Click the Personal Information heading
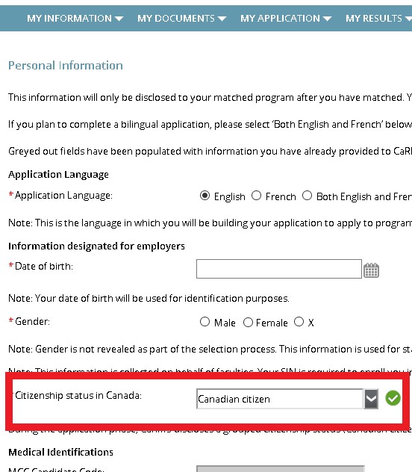 tap(66, 65)
